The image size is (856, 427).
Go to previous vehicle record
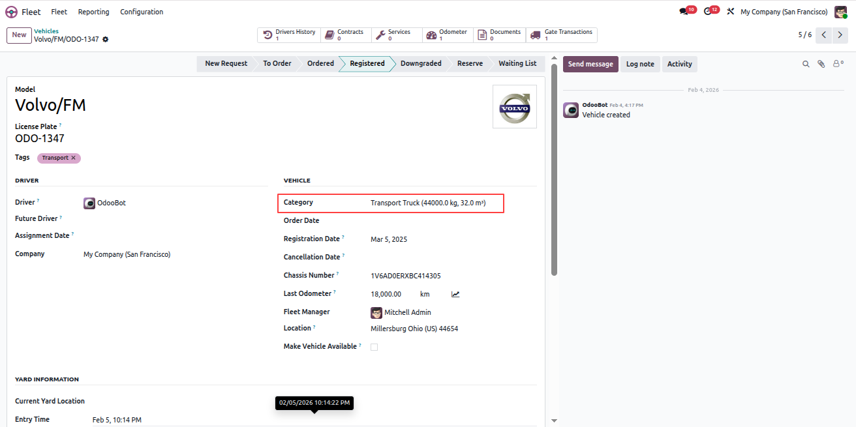pyautogui.click(x=824, y=35)
